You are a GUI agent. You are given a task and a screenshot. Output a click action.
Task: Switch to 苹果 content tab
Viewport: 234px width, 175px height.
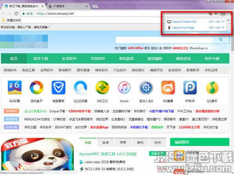click(123, 143)
